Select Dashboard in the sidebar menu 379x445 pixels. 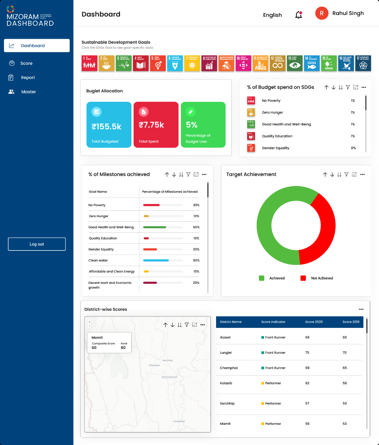point(33,46)
